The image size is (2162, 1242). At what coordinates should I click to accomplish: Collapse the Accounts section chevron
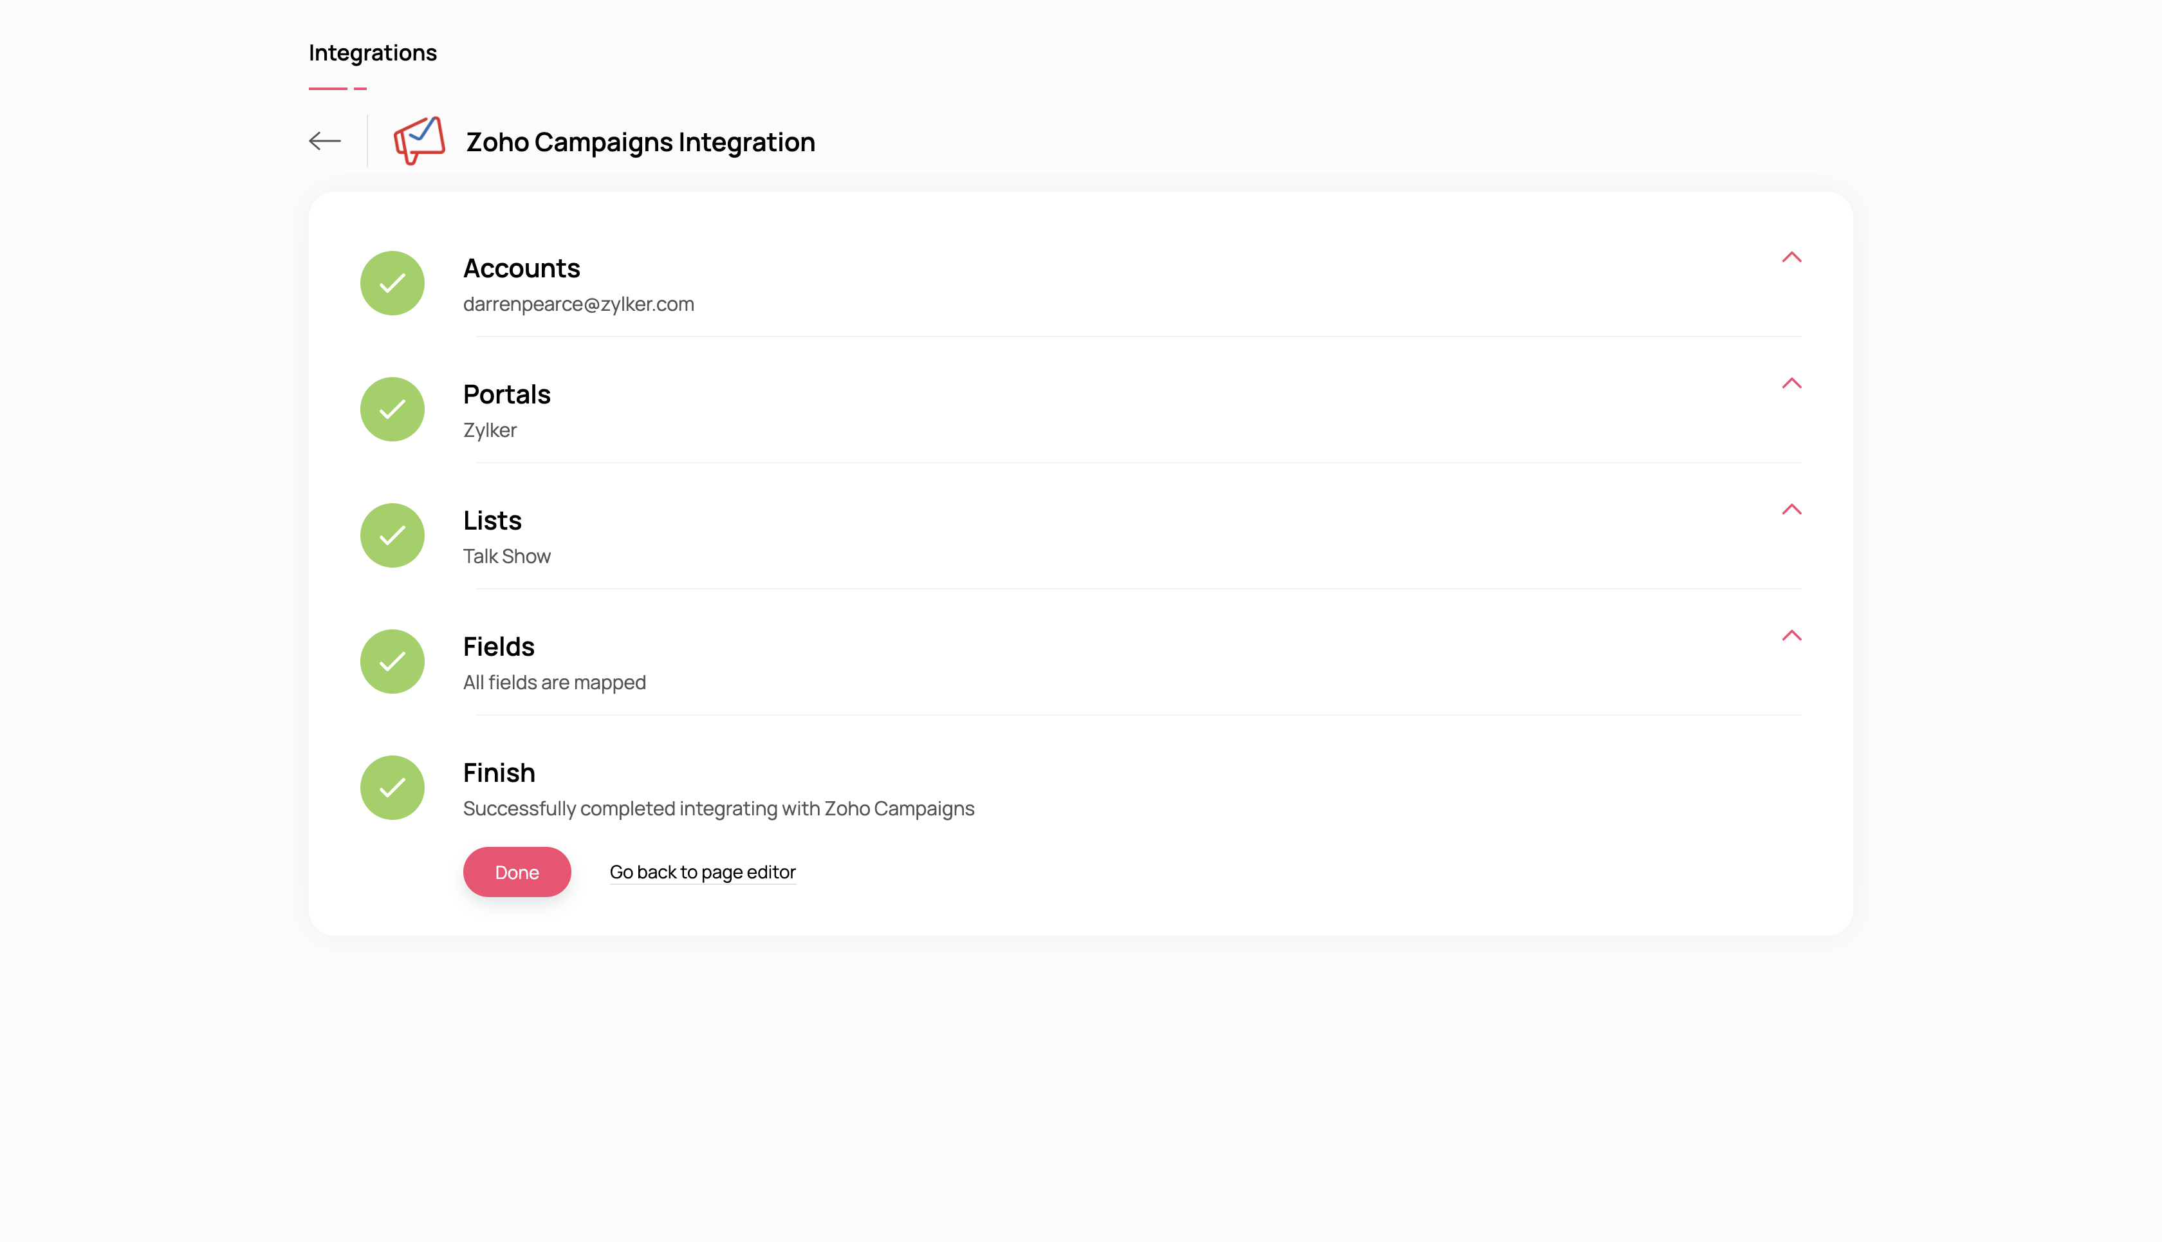tap(1791, 257)
